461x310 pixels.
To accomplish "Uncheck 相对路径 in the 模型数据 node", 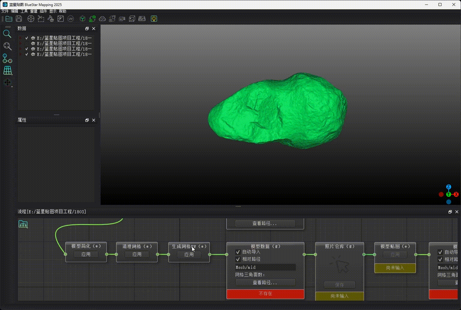I will pyautogui.click(x=238, y=259).
